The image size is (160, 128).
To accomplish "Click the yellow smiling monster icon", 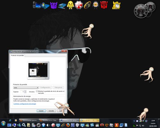I will pos(70,5).
